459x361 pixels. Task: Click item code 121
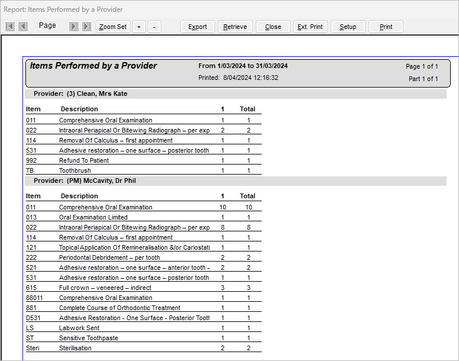31,247
